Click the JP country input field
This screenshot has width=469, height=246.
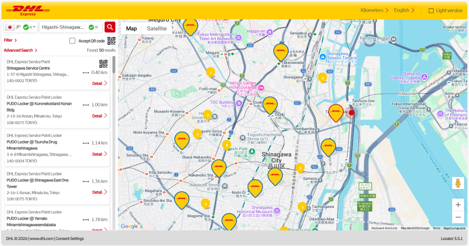point(20,27)
